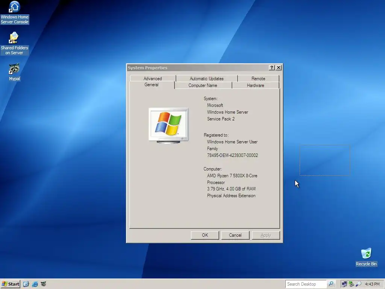Viewport: 385px width, 289px height.
Task: Click OK in System Properties
Action: tap(205, 235)
